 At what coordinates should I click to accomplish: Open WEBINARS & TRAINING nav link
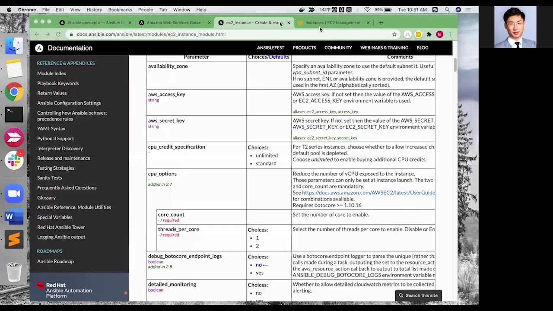(x=384, y=48)
